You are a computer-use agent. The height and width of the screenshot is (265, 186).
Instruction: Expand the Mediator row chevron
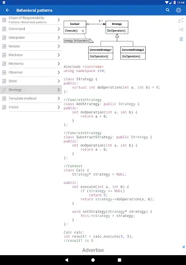click(x=59, y=55)
